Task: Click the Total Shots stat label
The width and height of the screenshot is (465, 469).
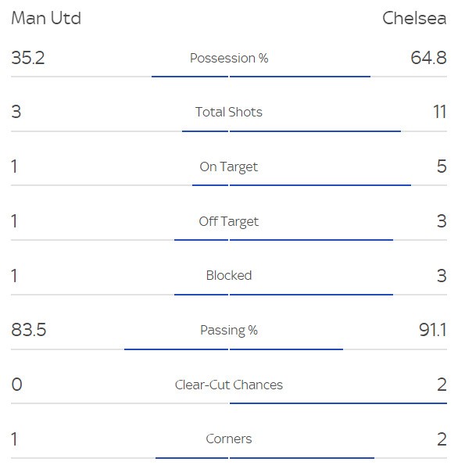Action: [x=229, y=112]
